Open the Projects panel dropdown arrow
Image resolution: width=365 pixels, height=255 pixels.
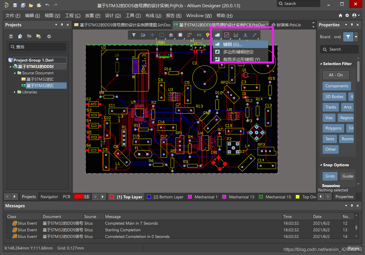56,25
